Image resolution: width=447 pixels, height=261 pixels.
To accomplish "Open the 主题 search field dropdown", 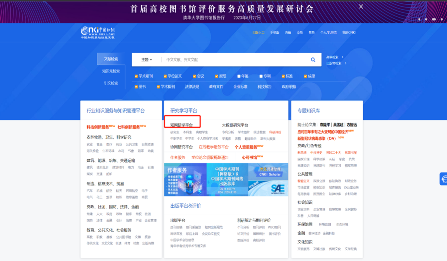I will pyautogui.click(x=147, y=60).
